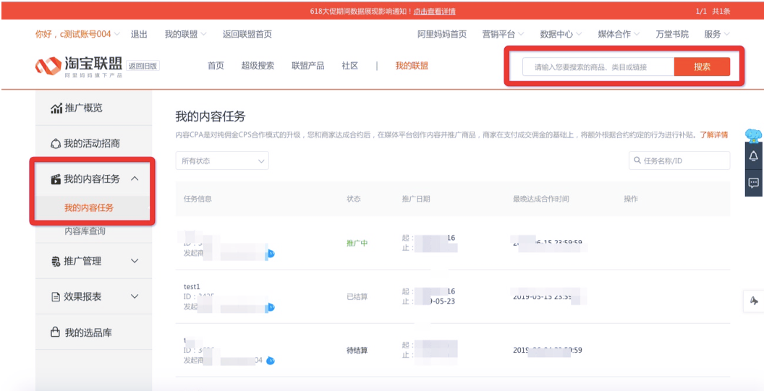The height and width of the screenshot is (391, 764).
Task: Click the rocket back-to-top icon
Action: (753, 301)
